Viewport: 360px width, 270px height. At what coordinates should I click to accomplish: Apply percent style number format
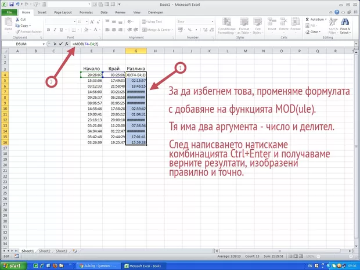[190, 30]
